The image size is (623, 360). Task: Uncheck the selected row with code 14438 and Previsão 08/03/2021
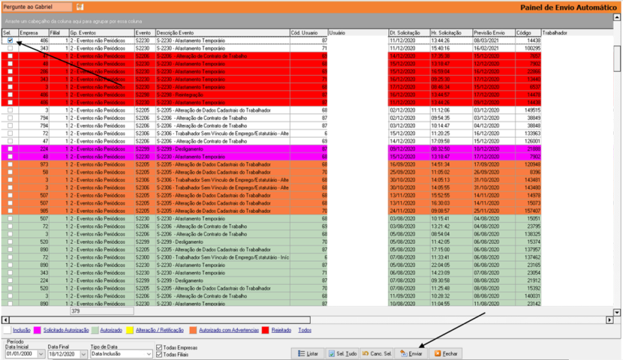click(x=10, y=41)
